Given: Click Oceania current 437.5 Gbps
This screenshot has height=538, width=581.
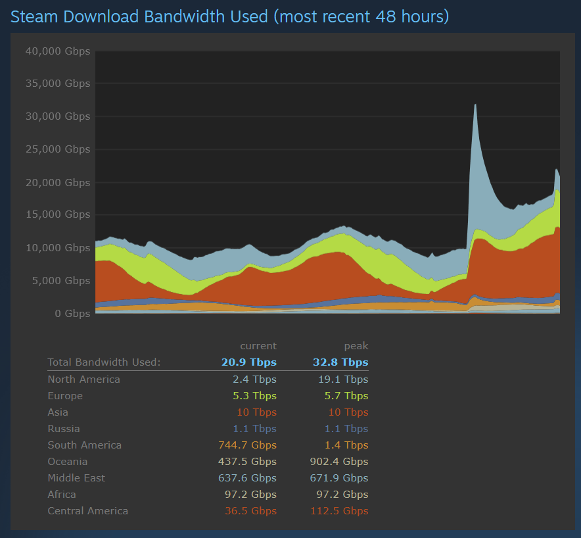Looking at the screenshot, I should pos(248,462).
